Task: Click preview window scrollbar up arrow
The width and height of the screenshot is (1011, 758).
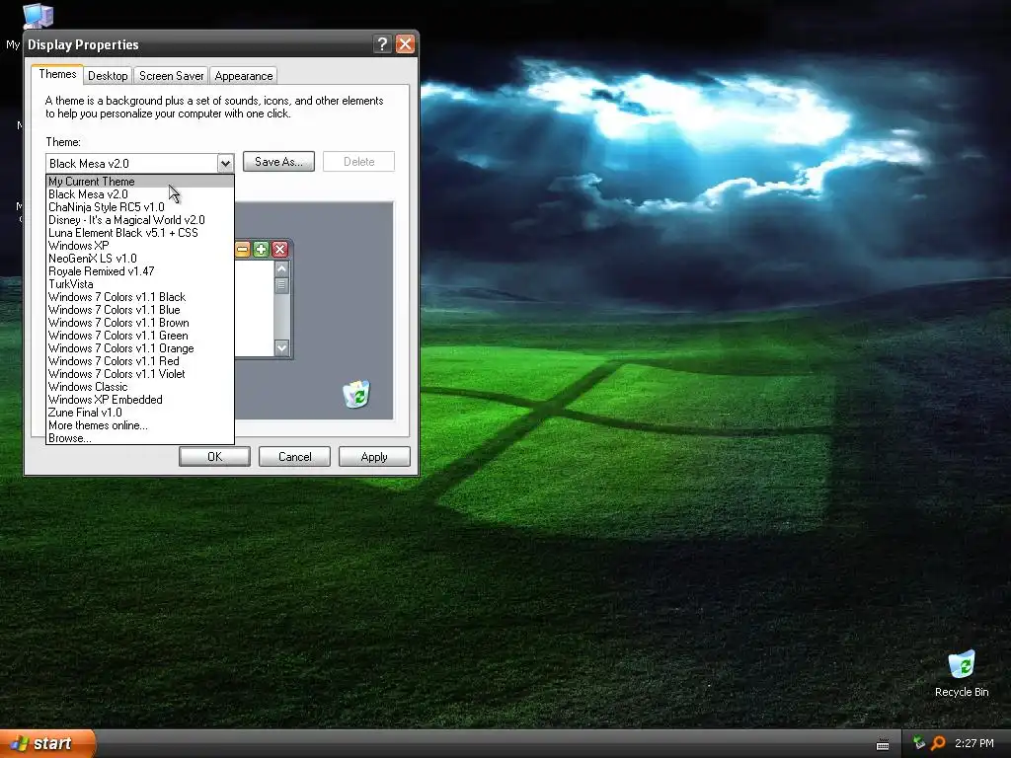Action: [x=281, y=268]
